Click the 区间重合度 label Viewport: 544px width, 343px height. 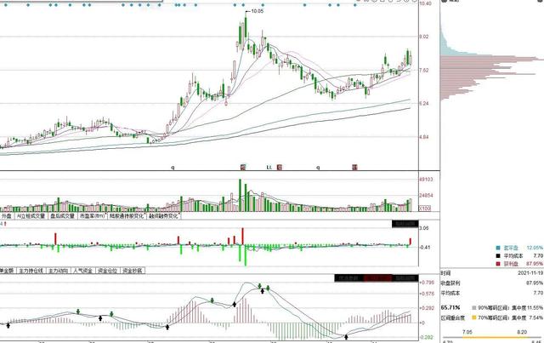452,318
